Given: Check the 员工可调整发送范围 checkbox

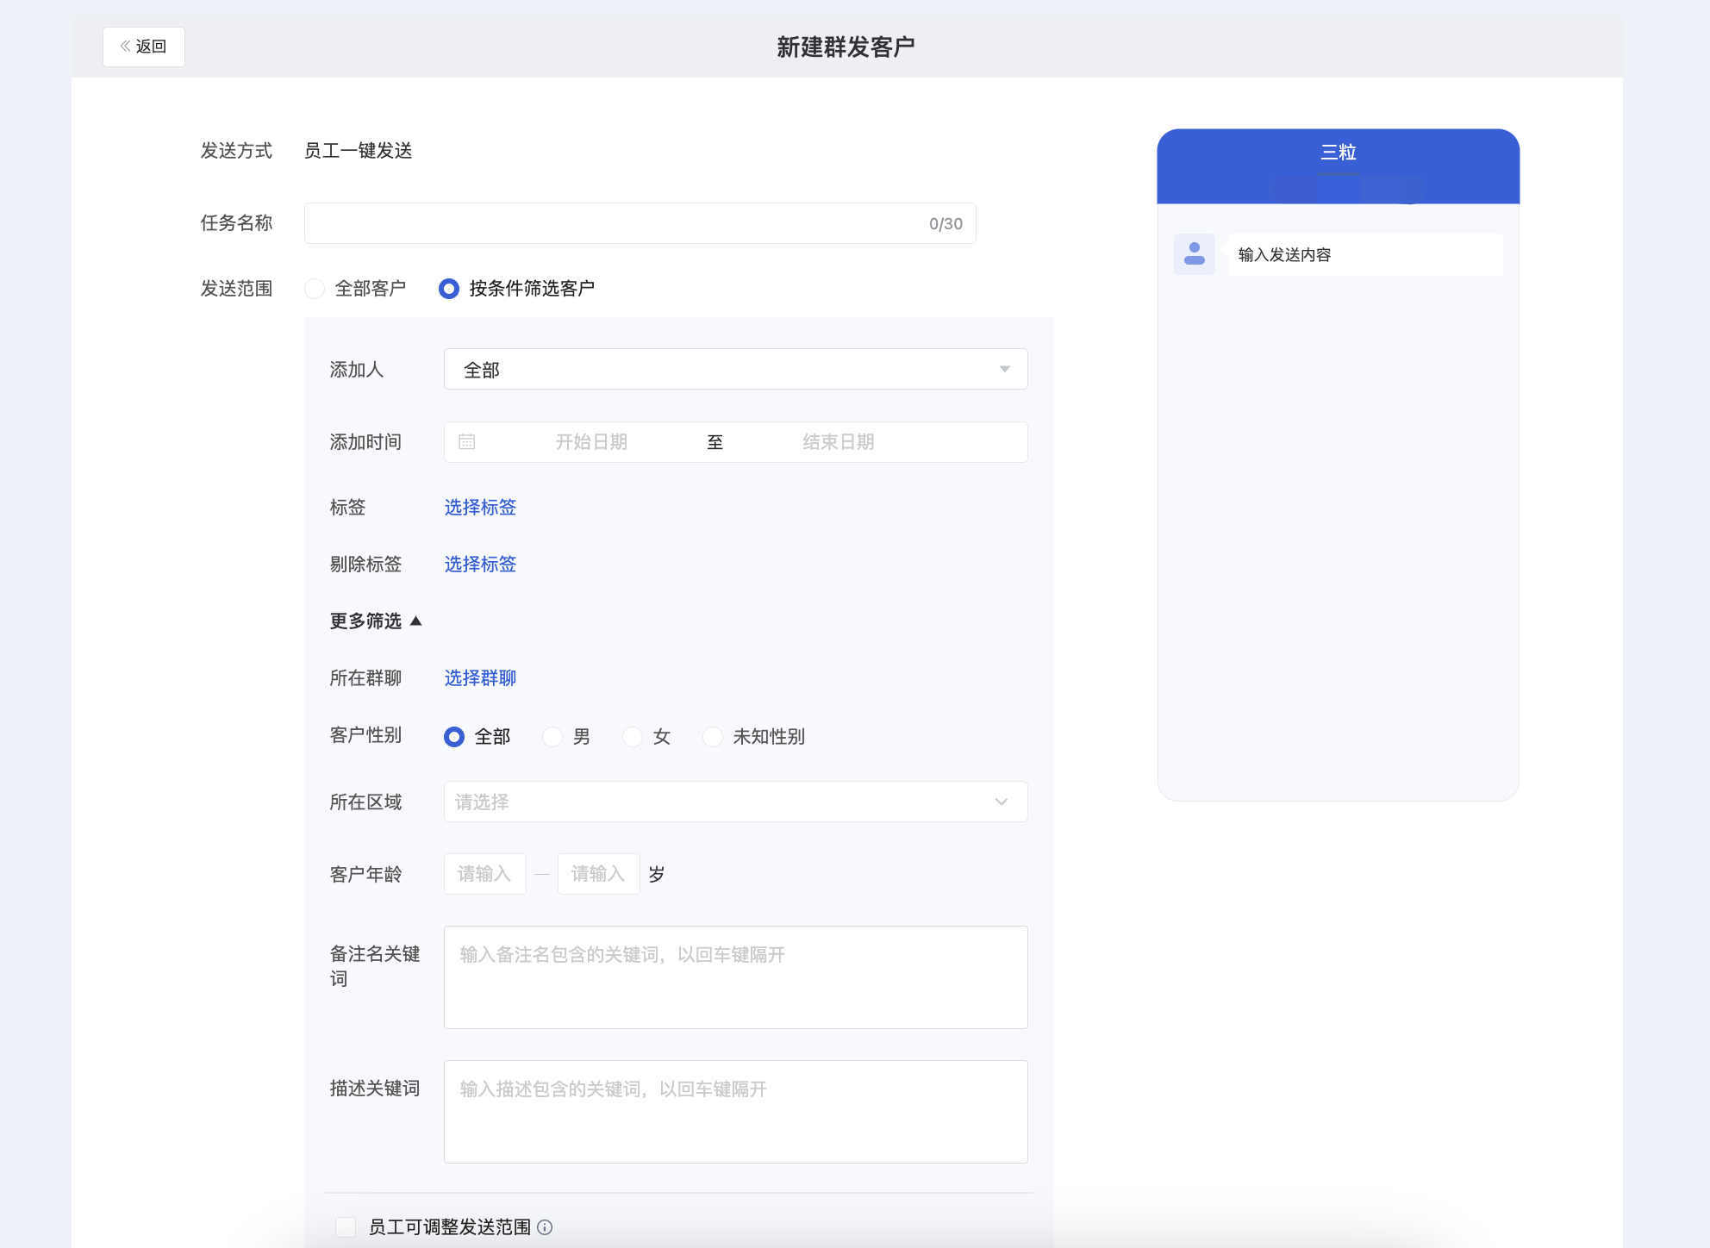Looking at the screenshot, I should tap(346, 1227).
